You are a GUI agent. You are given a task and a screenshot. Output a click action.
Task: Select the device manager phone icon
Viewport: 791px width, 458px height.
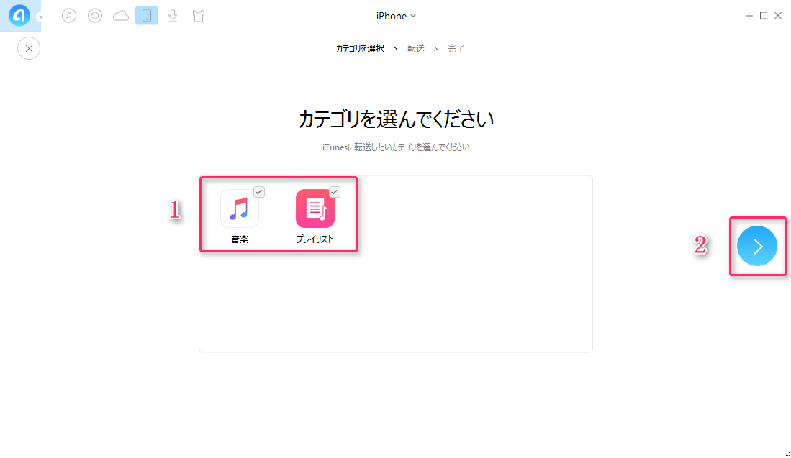coord(147,16)
